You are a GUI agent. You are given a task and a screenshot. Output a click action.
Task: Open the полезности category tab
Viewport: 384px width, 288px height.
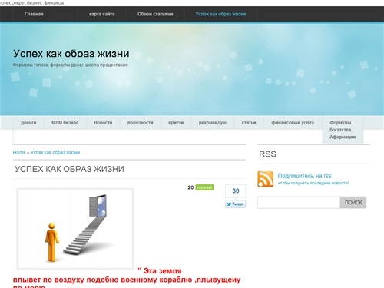[140, 123]
